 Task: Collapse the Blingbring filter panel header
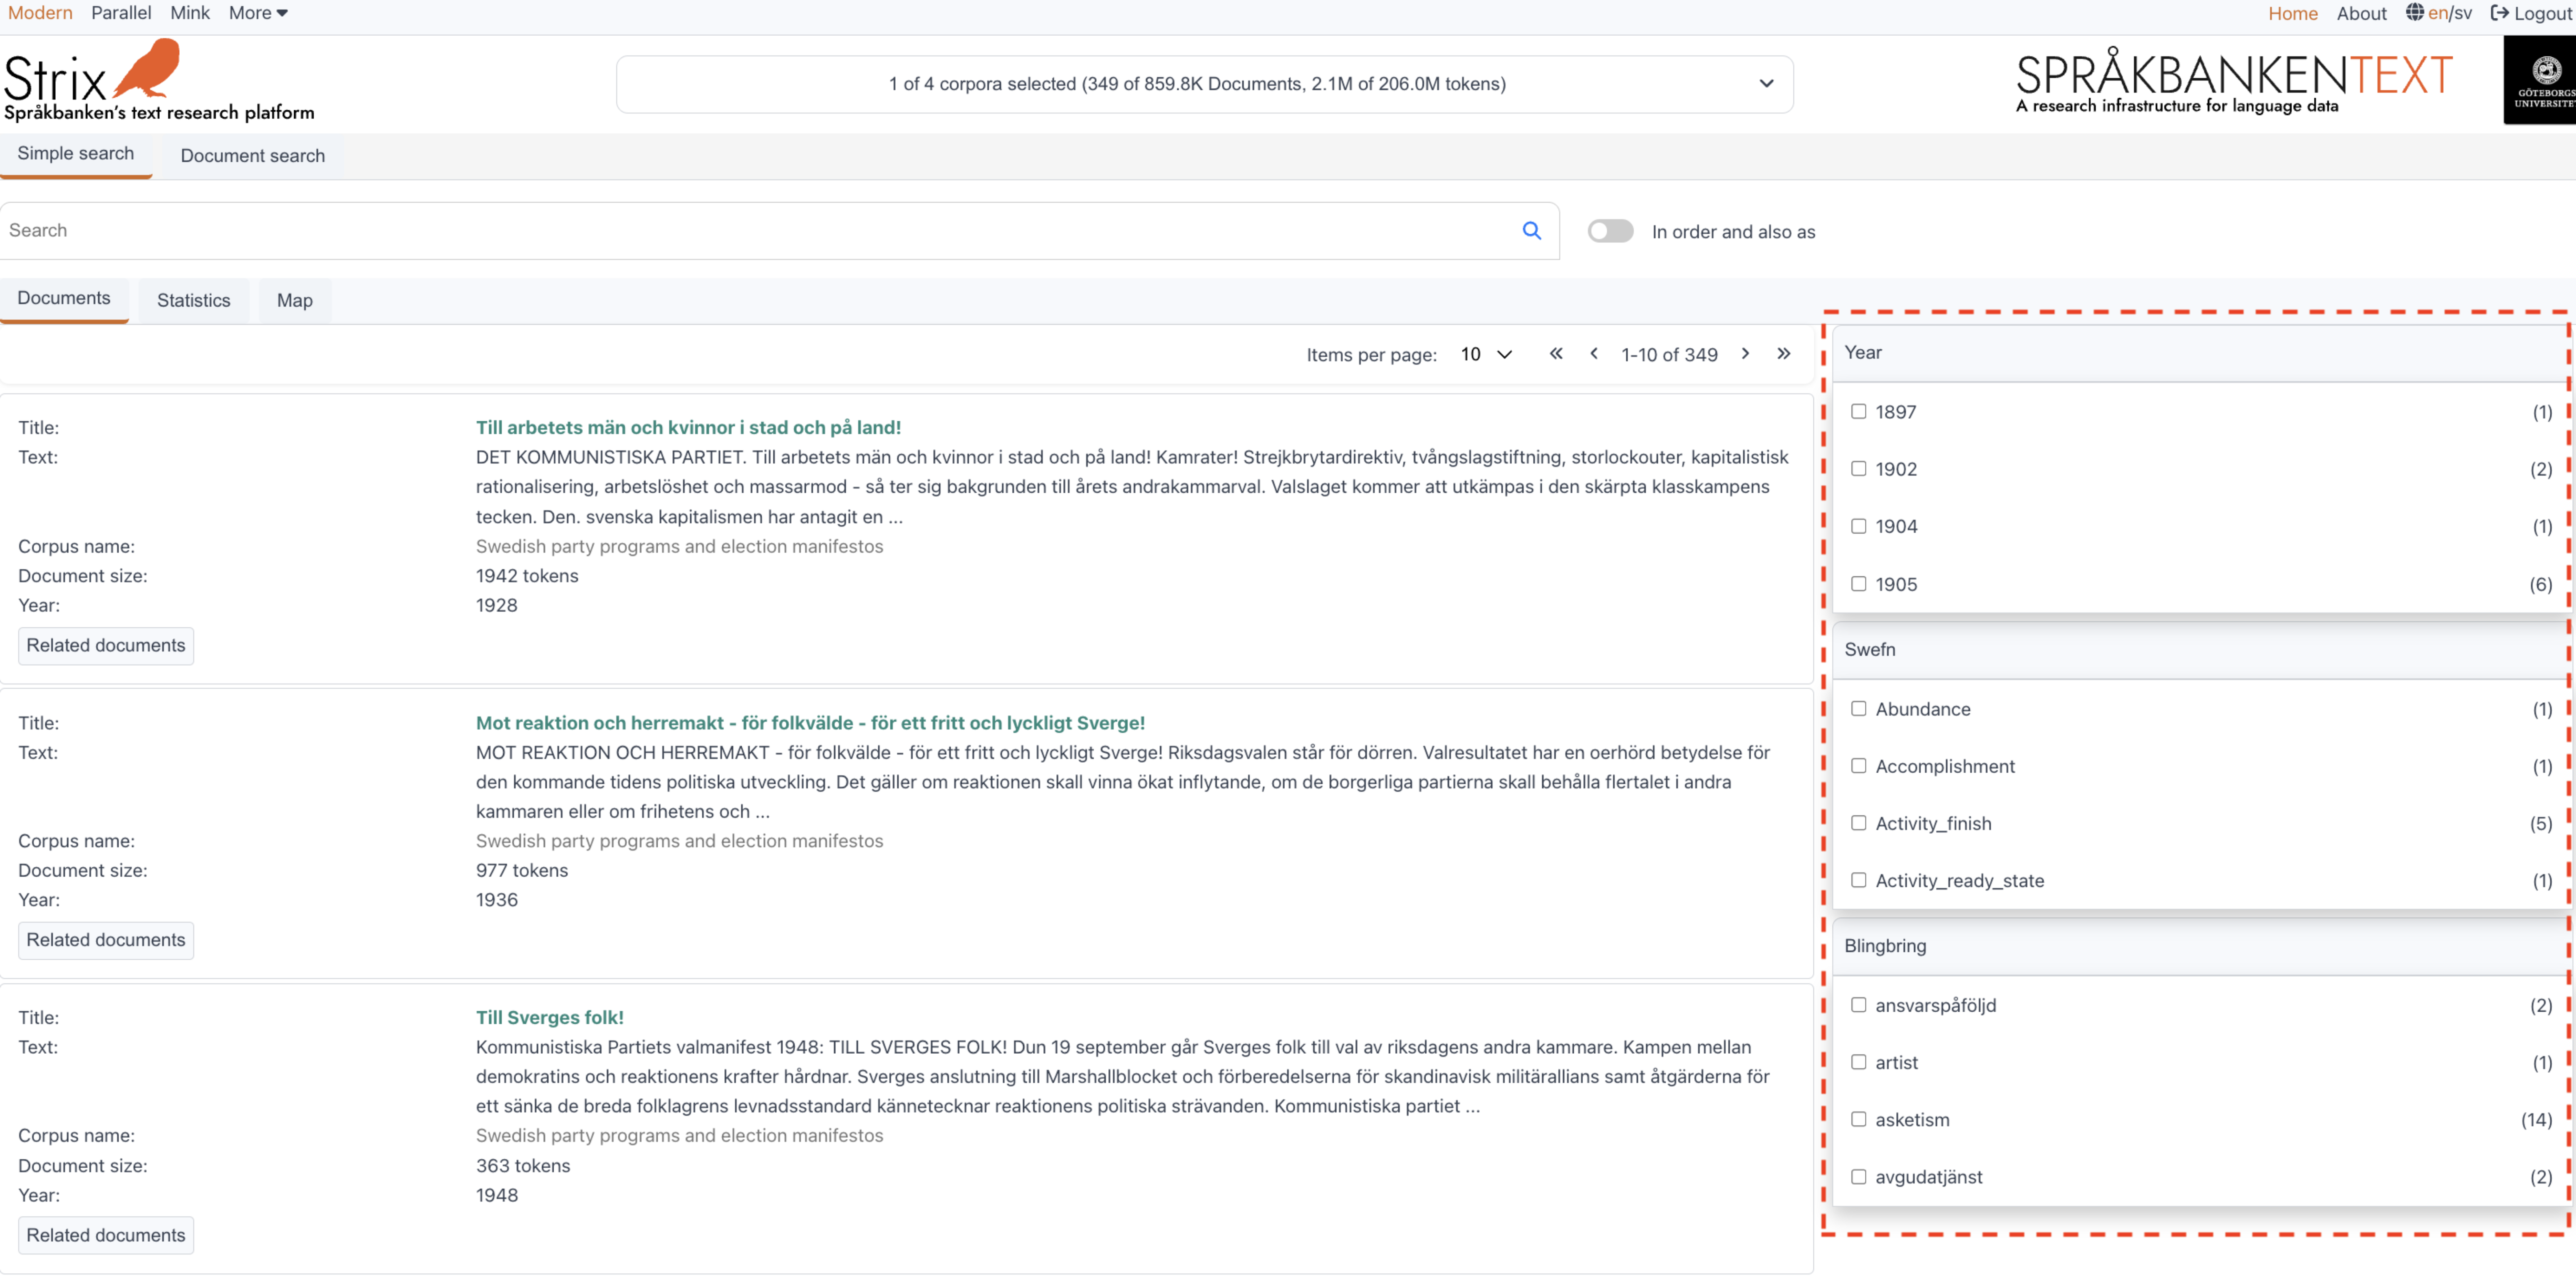click(x=2199, y=946)
